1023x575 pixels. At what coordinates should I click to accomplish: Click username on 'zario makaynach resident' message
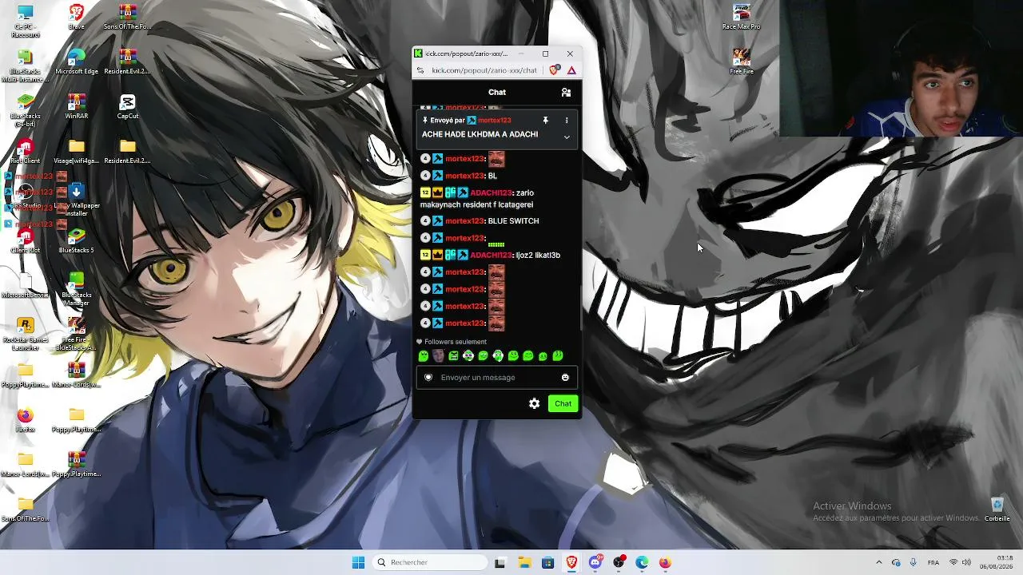pyautogui.click(x=491, y=192)
